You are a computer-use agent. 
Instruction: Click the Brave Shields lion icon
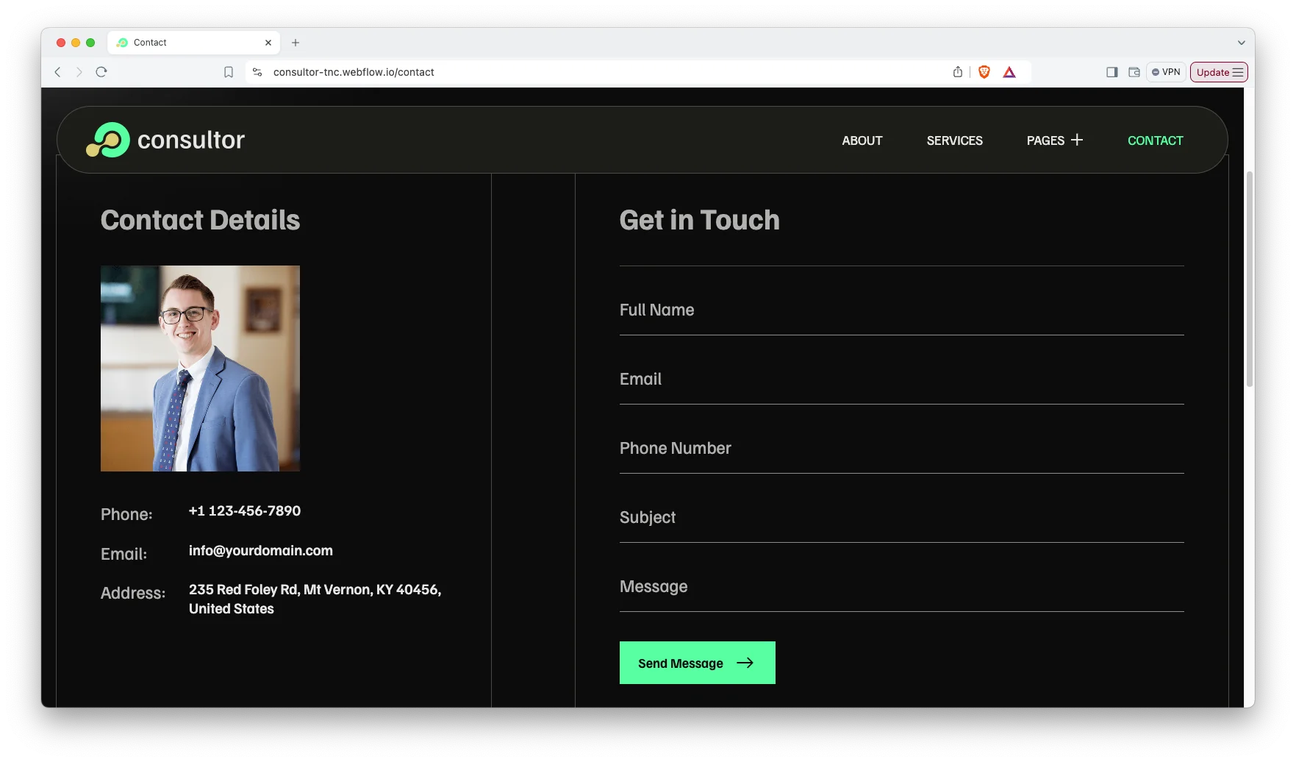pyautogui.click(x=984, y=72)
